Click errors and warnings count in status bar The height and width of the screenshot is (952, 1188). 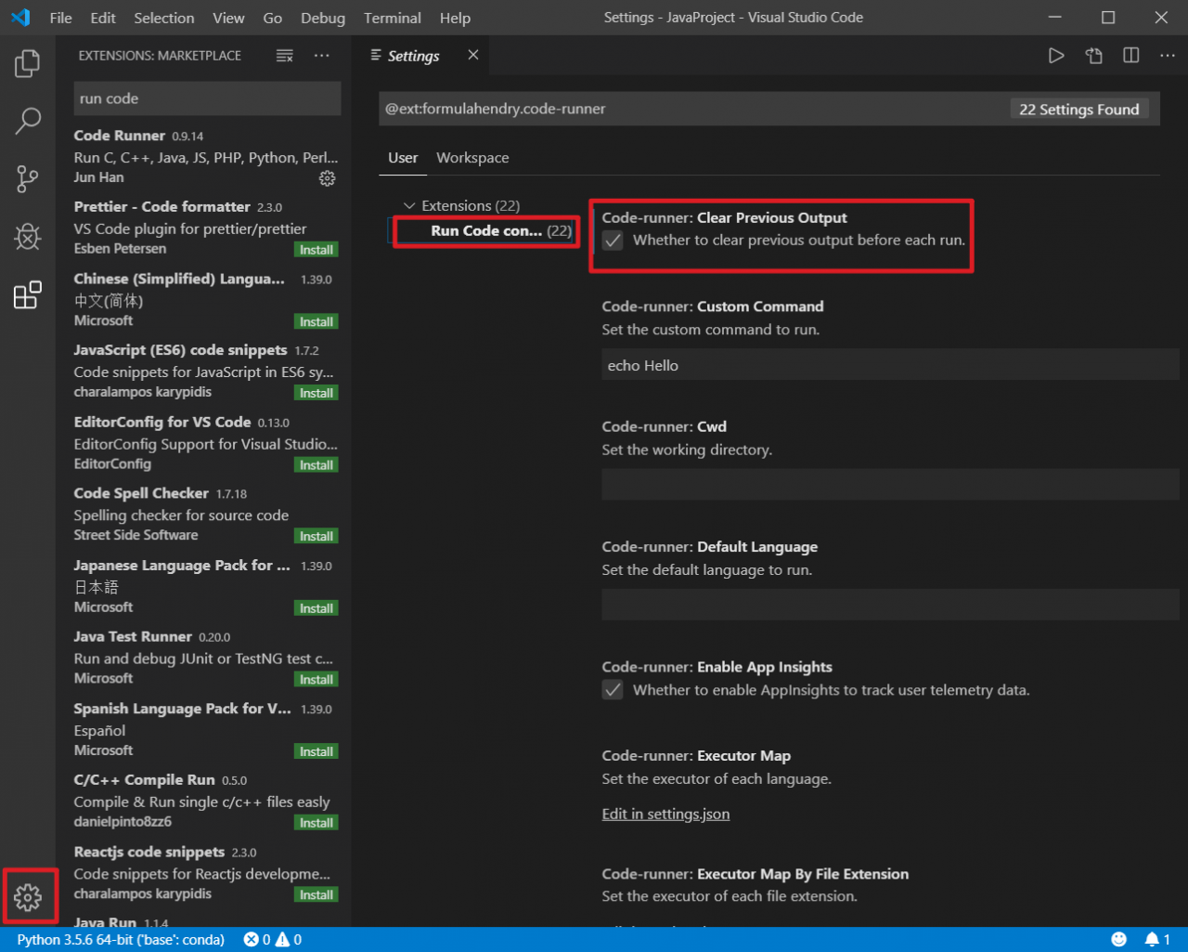point(273,939)
